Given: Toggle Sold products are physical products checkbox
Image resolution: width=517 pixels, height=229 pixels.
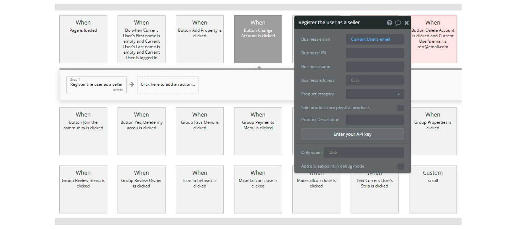Looking at the screenshot, I should point(400,108).
